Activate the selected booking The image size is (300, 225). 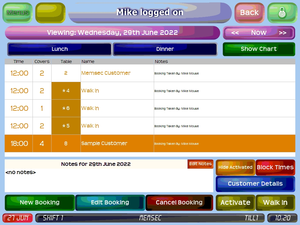pyautogui.click(x=235, y=202)
